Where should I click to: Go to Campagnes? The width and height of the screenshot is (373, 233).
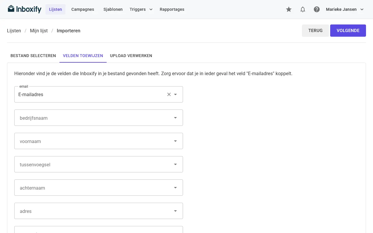tap(83, 9)
